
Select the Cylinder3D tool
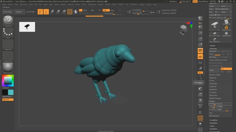pos(226,22)
